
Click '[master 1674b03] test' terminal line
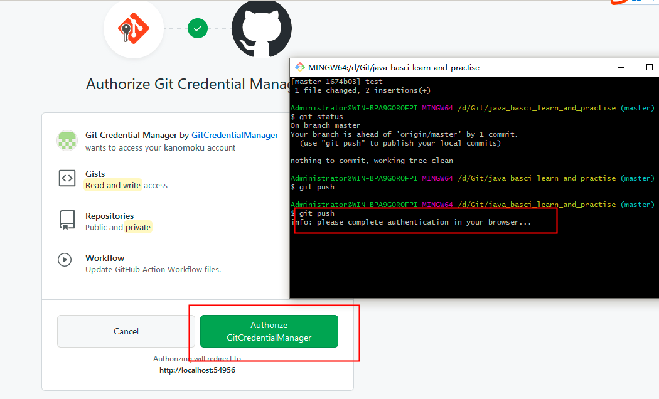(336, 82)
